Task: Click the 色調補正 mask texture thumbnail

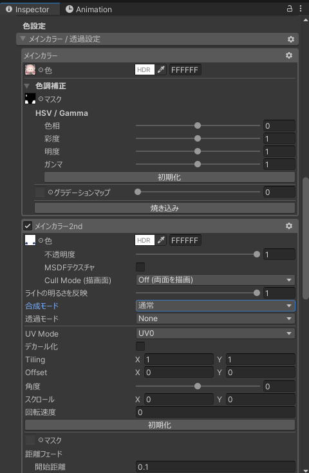Action: click(30, 98)
